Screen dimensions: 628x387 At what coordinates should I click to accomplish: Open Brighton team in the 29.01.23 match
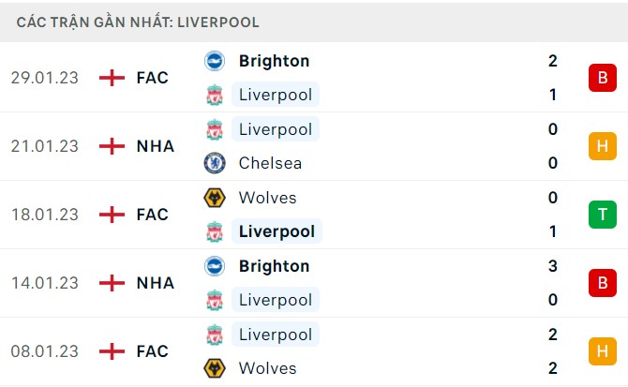click(274, 61)
